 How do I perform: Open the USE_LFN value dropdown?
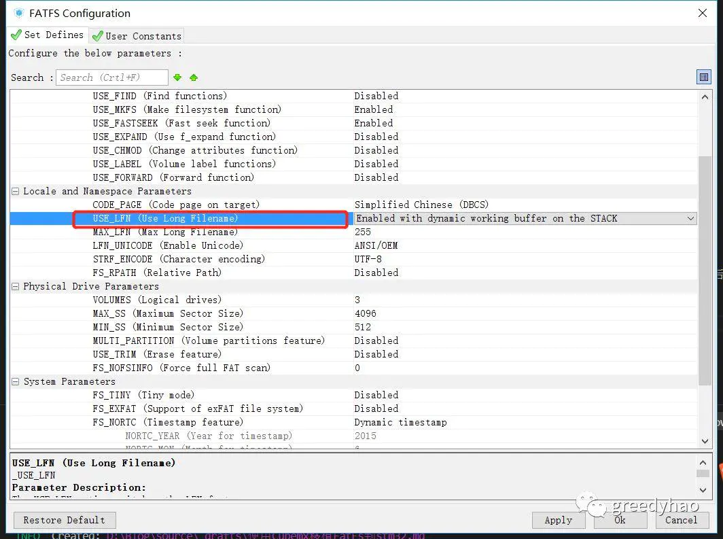click(x=692, y=218)
